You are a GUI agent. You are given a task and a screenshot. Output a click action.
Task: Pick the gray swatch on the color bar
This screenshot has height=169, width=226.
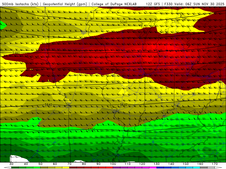coord(204,168)
